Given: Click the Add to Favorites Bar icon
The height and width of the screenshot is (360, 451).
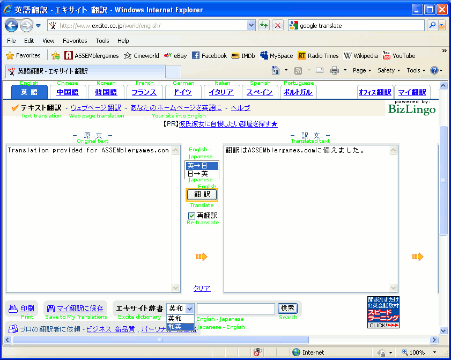Looking at the screenshot, I should [56, 56].
